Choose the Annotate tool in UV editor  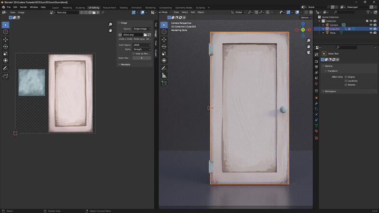[x=6, y=68]
